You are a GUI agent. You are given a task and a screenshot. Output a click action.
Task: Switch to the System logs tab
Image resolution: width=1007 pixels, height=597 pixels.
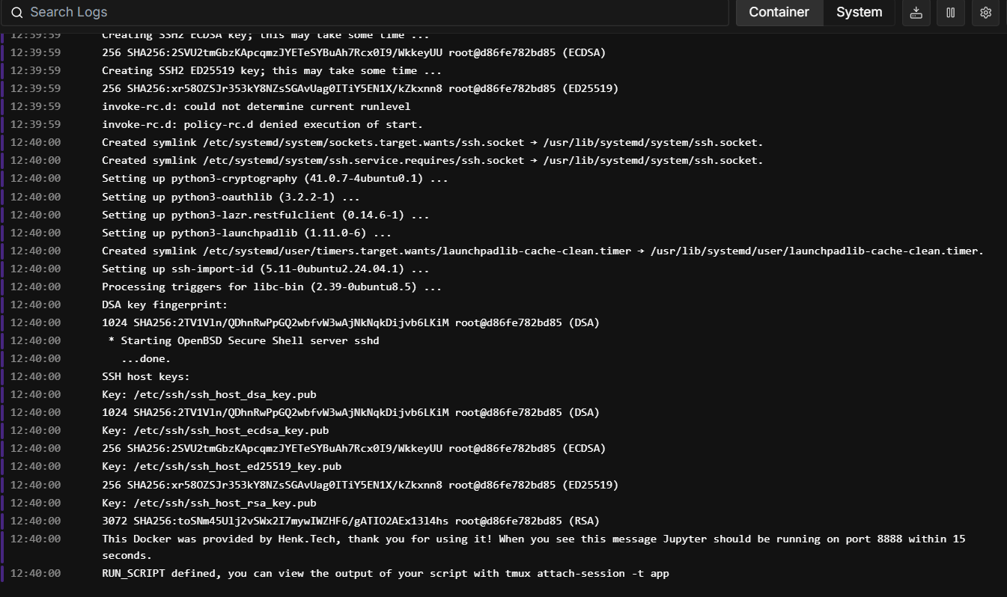(x=859, y=13)
